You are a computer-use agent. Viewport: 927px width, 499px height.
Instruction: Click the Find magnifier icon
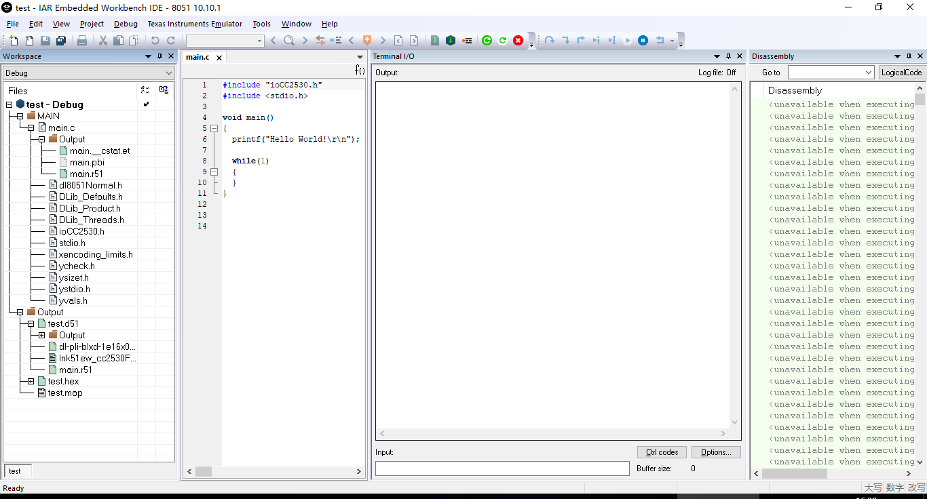click(288, 41)
